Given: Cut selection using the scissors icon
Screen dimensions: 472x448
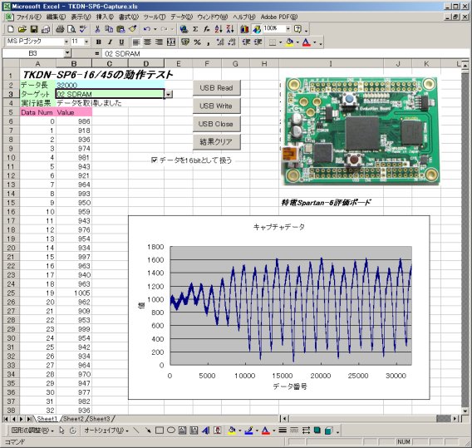Looking at the screenshot, I should (97, 29).
